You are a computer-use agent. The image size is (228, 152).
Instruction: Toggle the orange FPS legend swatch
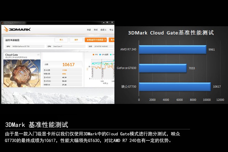pos(93,54)
